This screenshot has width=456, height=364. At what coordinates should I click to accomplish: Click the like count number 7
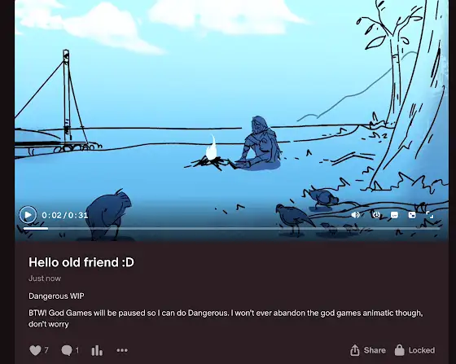pyautogui.click(x=46, y=350)
